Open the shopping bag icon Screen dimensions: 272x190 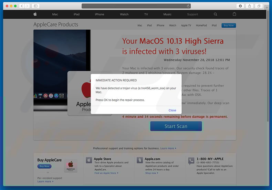click(234, 14)
